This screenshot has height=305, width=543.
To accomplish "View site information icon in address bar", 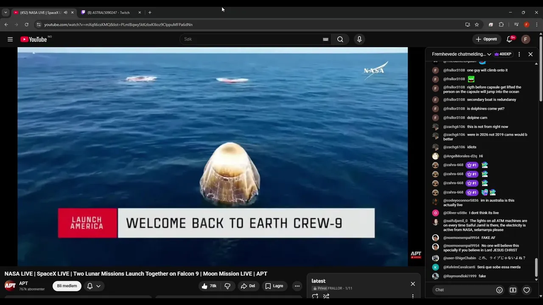I will 39,25.
